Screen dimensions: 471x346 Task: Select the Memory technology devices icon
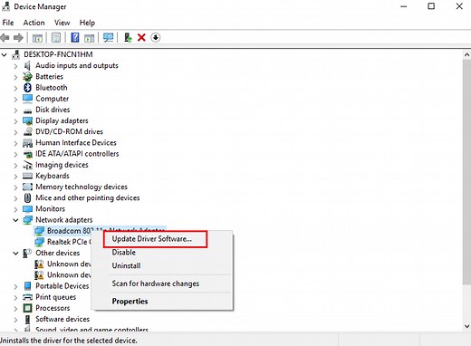(x=27, y=187)
